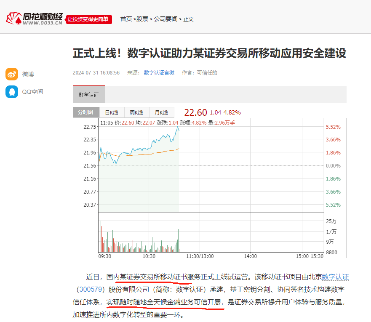Click the author text 作者：可信任的
Screen dimensions: 371x322
pos(200,73)
